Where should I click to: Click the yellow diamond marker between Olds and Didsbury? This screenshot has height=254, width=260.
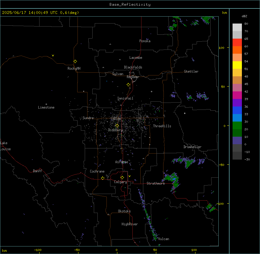(117, 126)
